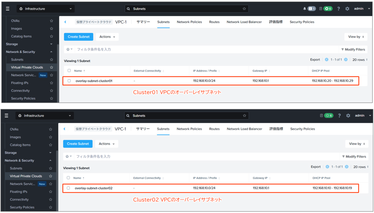Favorite OVAs star in the top window sidebar
This screenshot has width=374, height=213.
tap(51, 21)
